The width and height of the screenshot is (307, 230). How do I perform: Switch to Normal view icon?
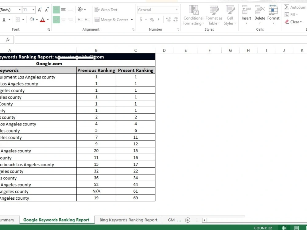[x=284, y=228]
